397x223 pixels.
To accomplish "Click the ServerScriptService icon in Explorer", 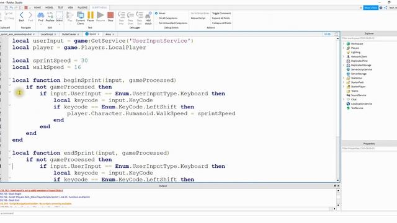I will point(348,69).
